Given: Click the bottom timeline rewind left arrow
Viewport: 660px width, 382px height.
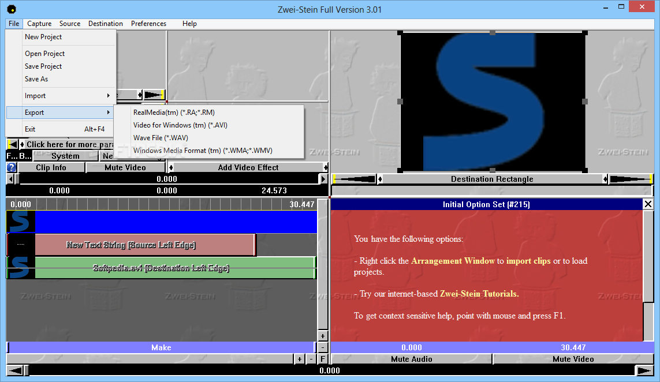Looking at the screenshot, I should [15, 370].
